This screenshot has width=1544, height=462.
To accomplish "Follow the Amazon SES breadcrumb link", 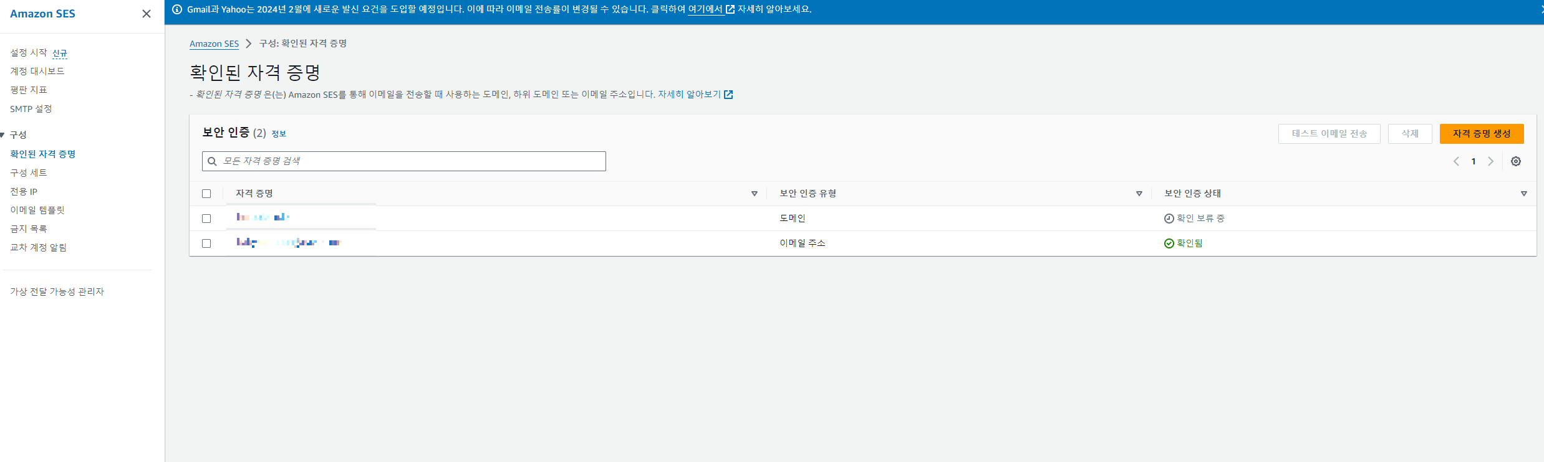I will [214, 44].
